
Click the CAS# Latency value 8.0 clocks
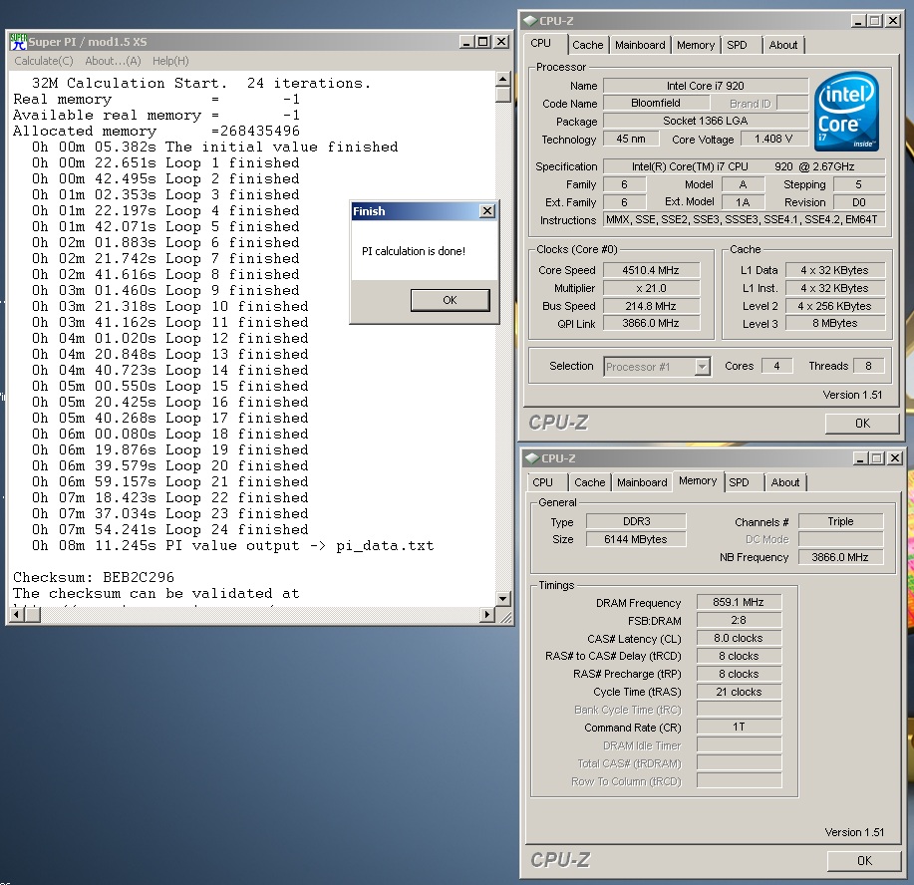pos(739,638)
